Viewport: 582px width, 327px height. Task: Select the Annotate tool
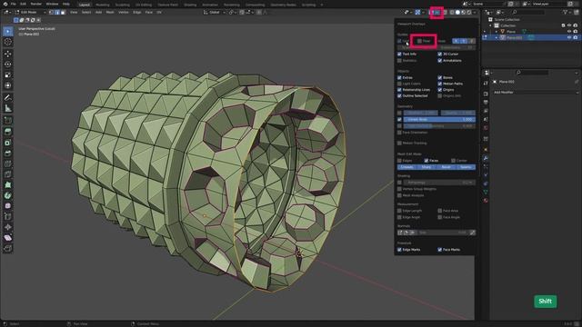coord(8,98)
